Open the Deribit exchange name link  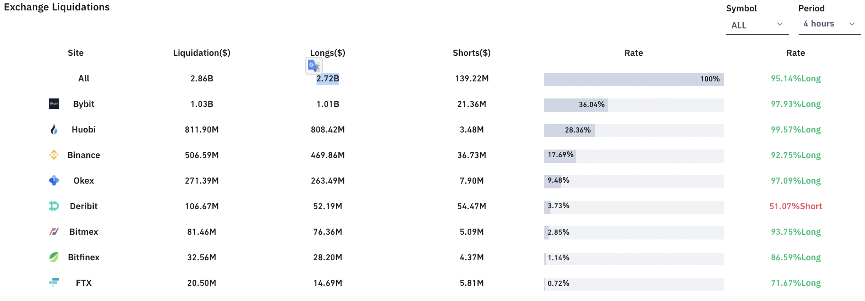click(84, 206)
